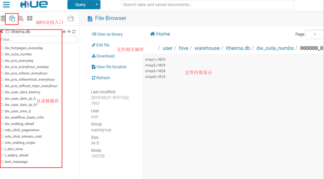The image size is (324, 179).
Task: Click the Query button
Action: (80, 4)
